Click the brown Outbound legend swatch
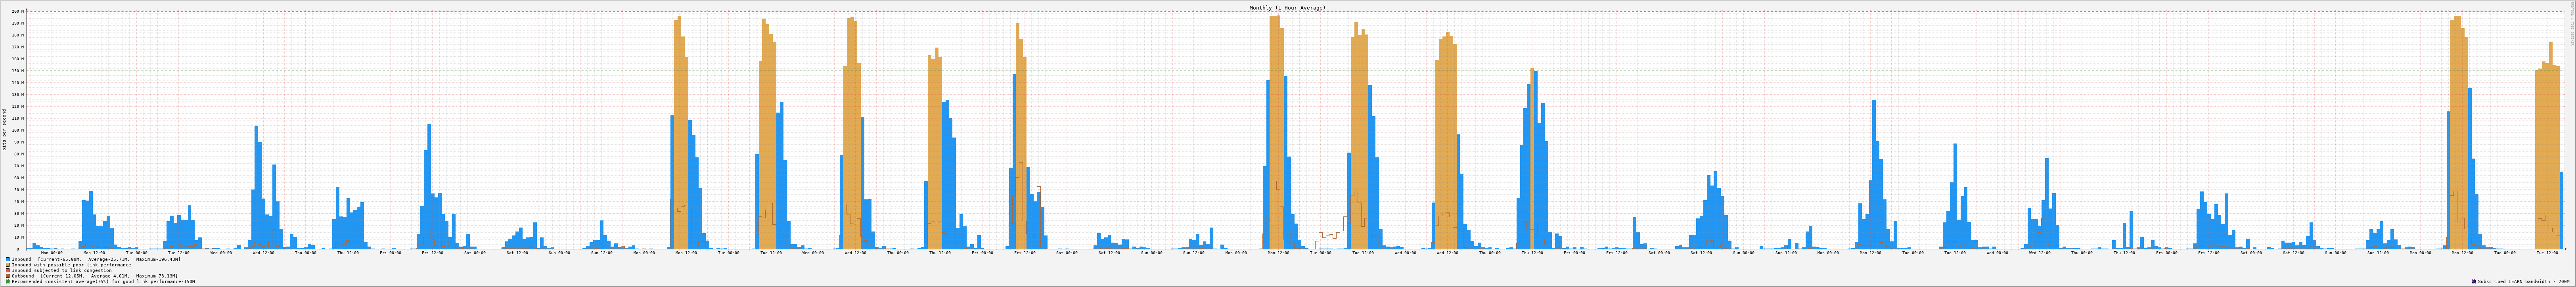The image size is (2576, 287). (8, 276)
